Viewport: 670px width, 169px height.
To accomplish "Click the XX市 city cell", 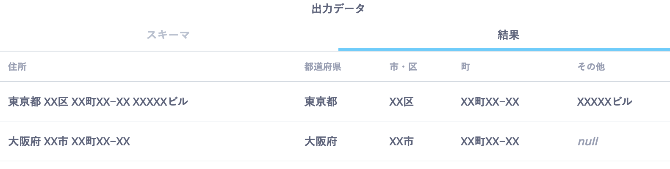I will [x=401, y=142].
